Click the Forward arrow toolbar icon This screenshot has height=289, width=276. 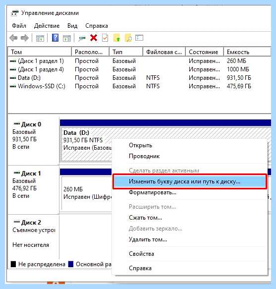click(x=25, y=38)
